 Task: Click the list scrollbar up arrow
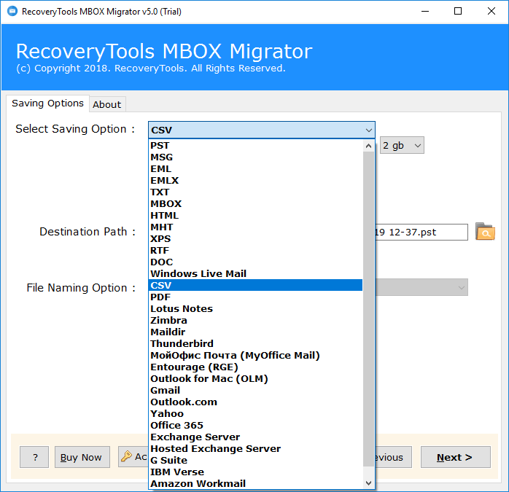pyautogui.click(x=368, y=146)
